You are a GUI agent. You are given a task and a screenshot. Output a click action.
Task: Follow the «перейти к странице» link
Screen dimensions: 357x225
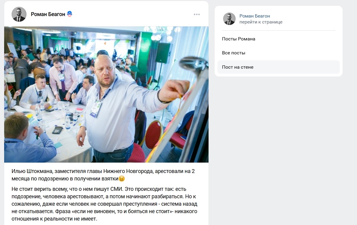261,22
